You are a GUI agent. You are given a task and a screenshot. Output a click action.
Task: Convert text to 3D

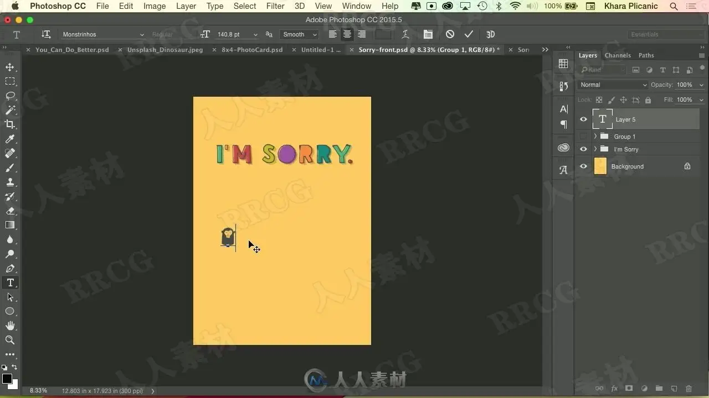coord(490,34)
